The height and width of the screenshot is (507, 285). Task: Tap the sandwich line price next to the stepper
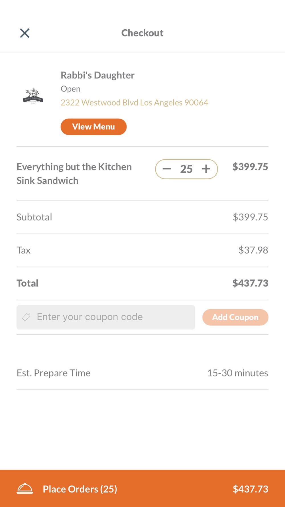click(x=250, y=167)
